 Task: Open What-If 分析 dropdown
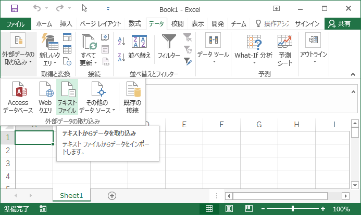[x=254, y=49]
